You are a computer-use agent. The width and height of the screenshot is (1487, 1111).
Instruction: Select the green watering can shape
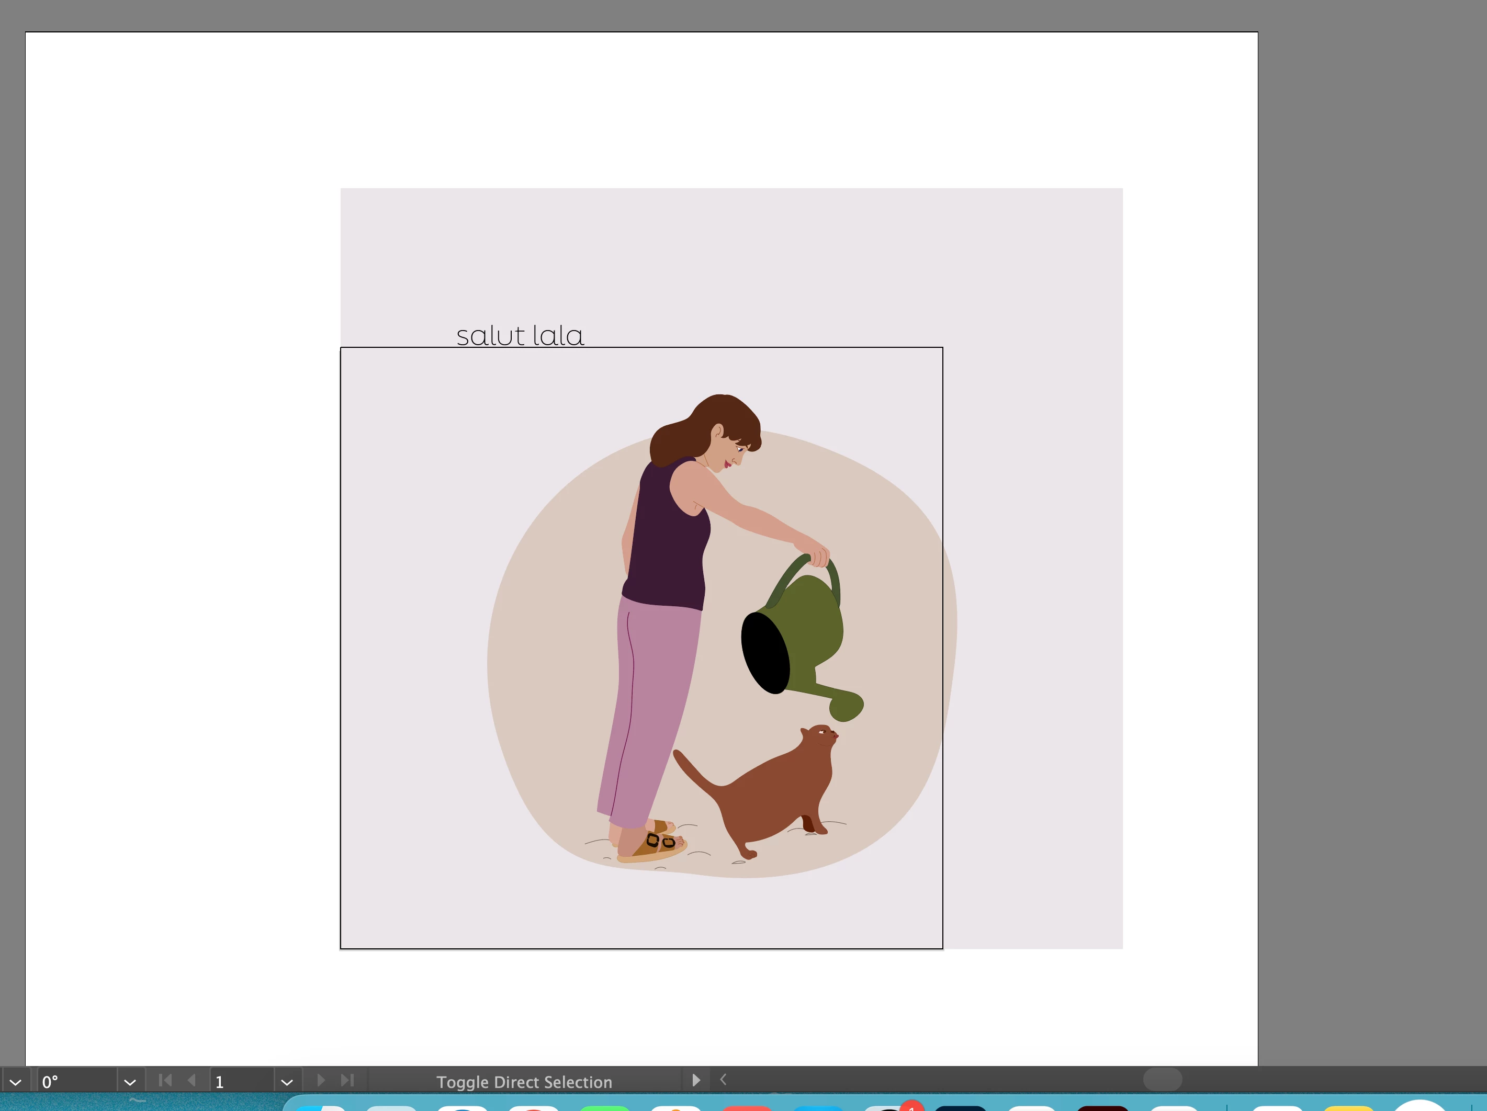[814, 628]
